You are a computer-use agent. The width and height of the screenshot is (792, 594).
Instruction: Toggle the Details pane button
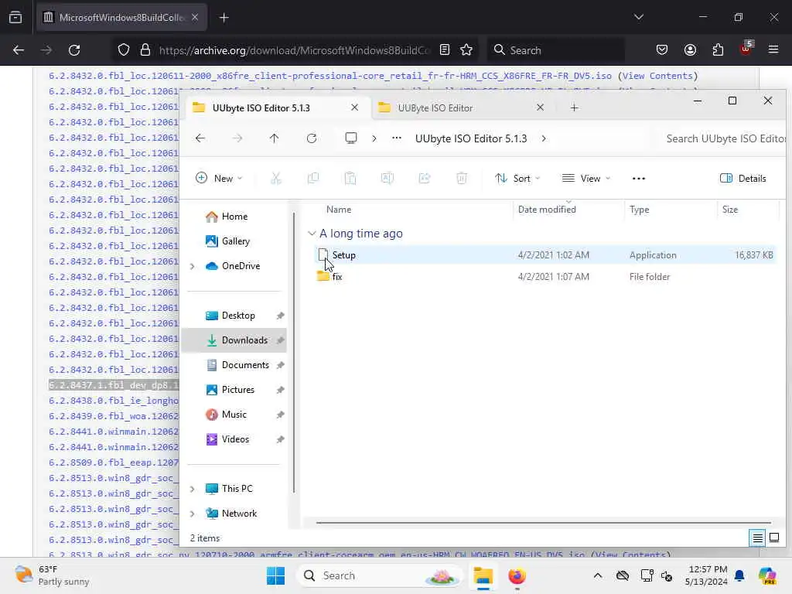(x=743, y=179)
